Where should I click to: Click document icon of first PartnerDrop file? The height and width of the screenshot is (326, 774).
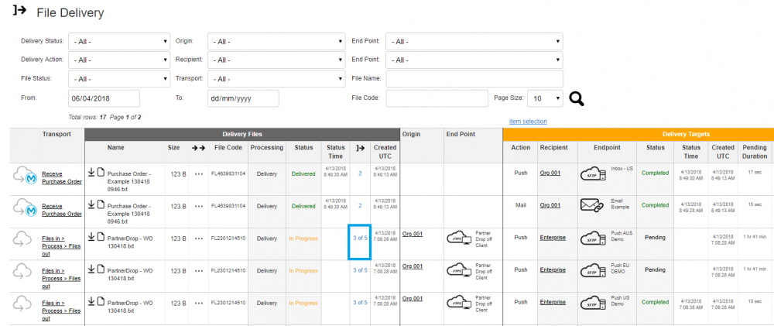[100, 236]
